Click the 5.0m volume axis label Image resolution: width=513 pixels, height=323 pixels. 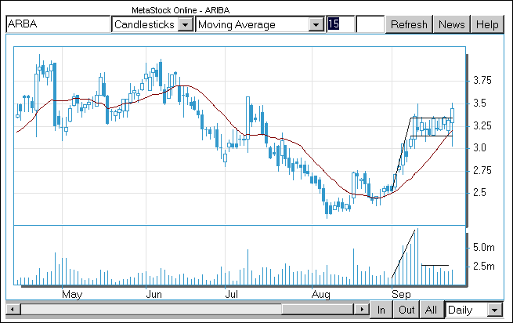(x=484, y=248)
